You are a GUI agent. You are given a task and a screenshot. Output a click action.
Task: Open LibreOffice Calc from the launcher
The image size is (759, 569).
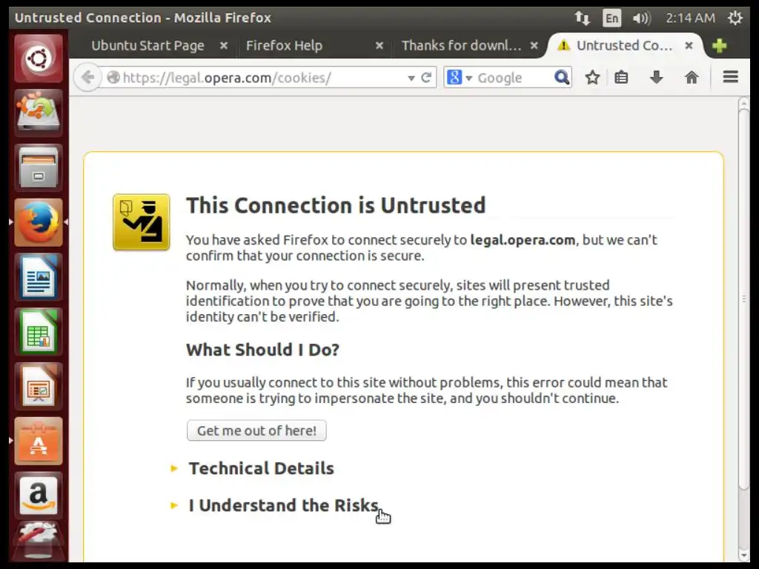tap(39, 331)
